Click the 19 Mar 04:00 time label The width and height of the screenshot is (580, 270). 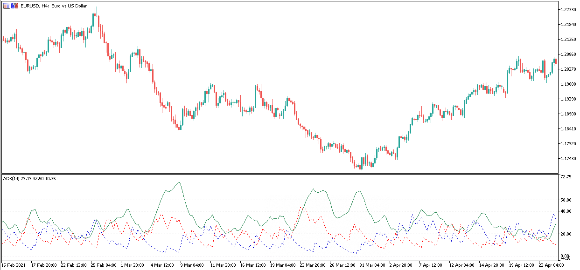pyautogui.click(x=283, y=265)
